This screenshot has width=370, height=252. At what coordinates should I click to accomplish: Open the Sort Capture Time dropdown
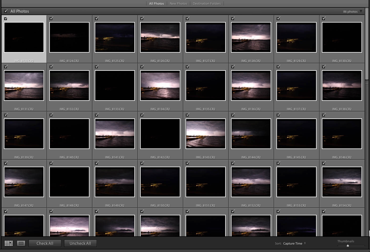click(294, 243)
